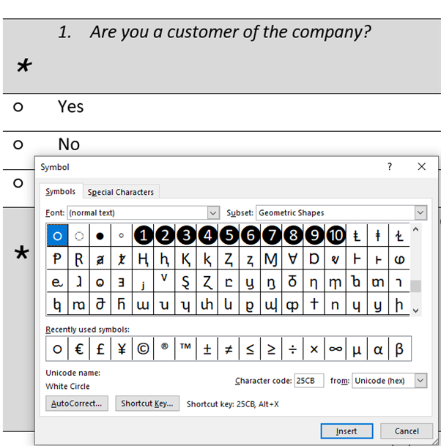
Task: Pick the not-equal sign in recent symbols
Action: pos(229,349)
